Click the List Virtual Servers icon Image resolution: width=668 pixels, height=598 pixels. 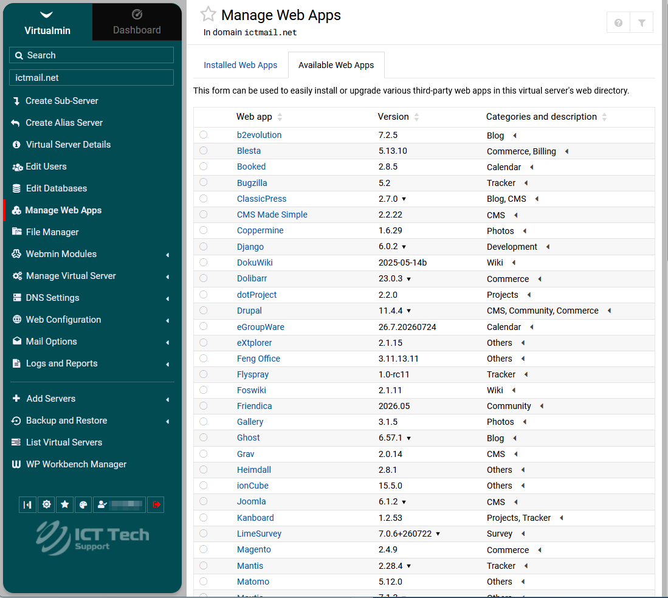pos(16,442)
